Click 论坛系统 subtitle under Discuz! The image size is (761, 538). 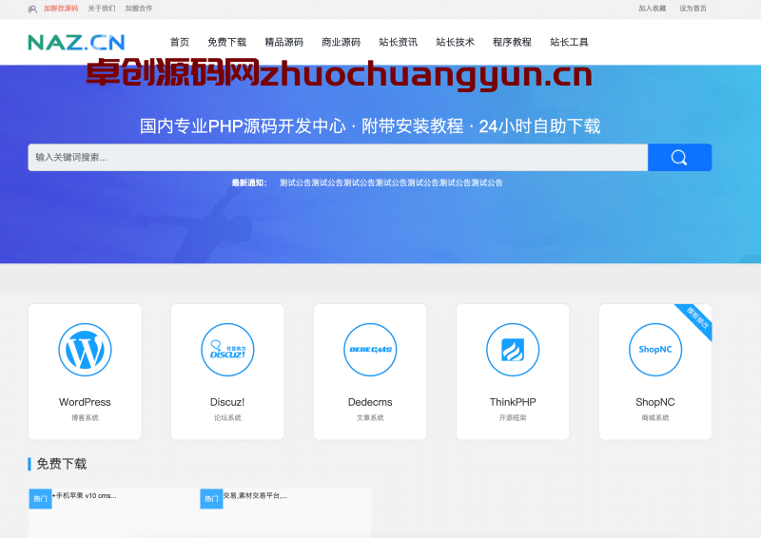click(x=227, y=417)
